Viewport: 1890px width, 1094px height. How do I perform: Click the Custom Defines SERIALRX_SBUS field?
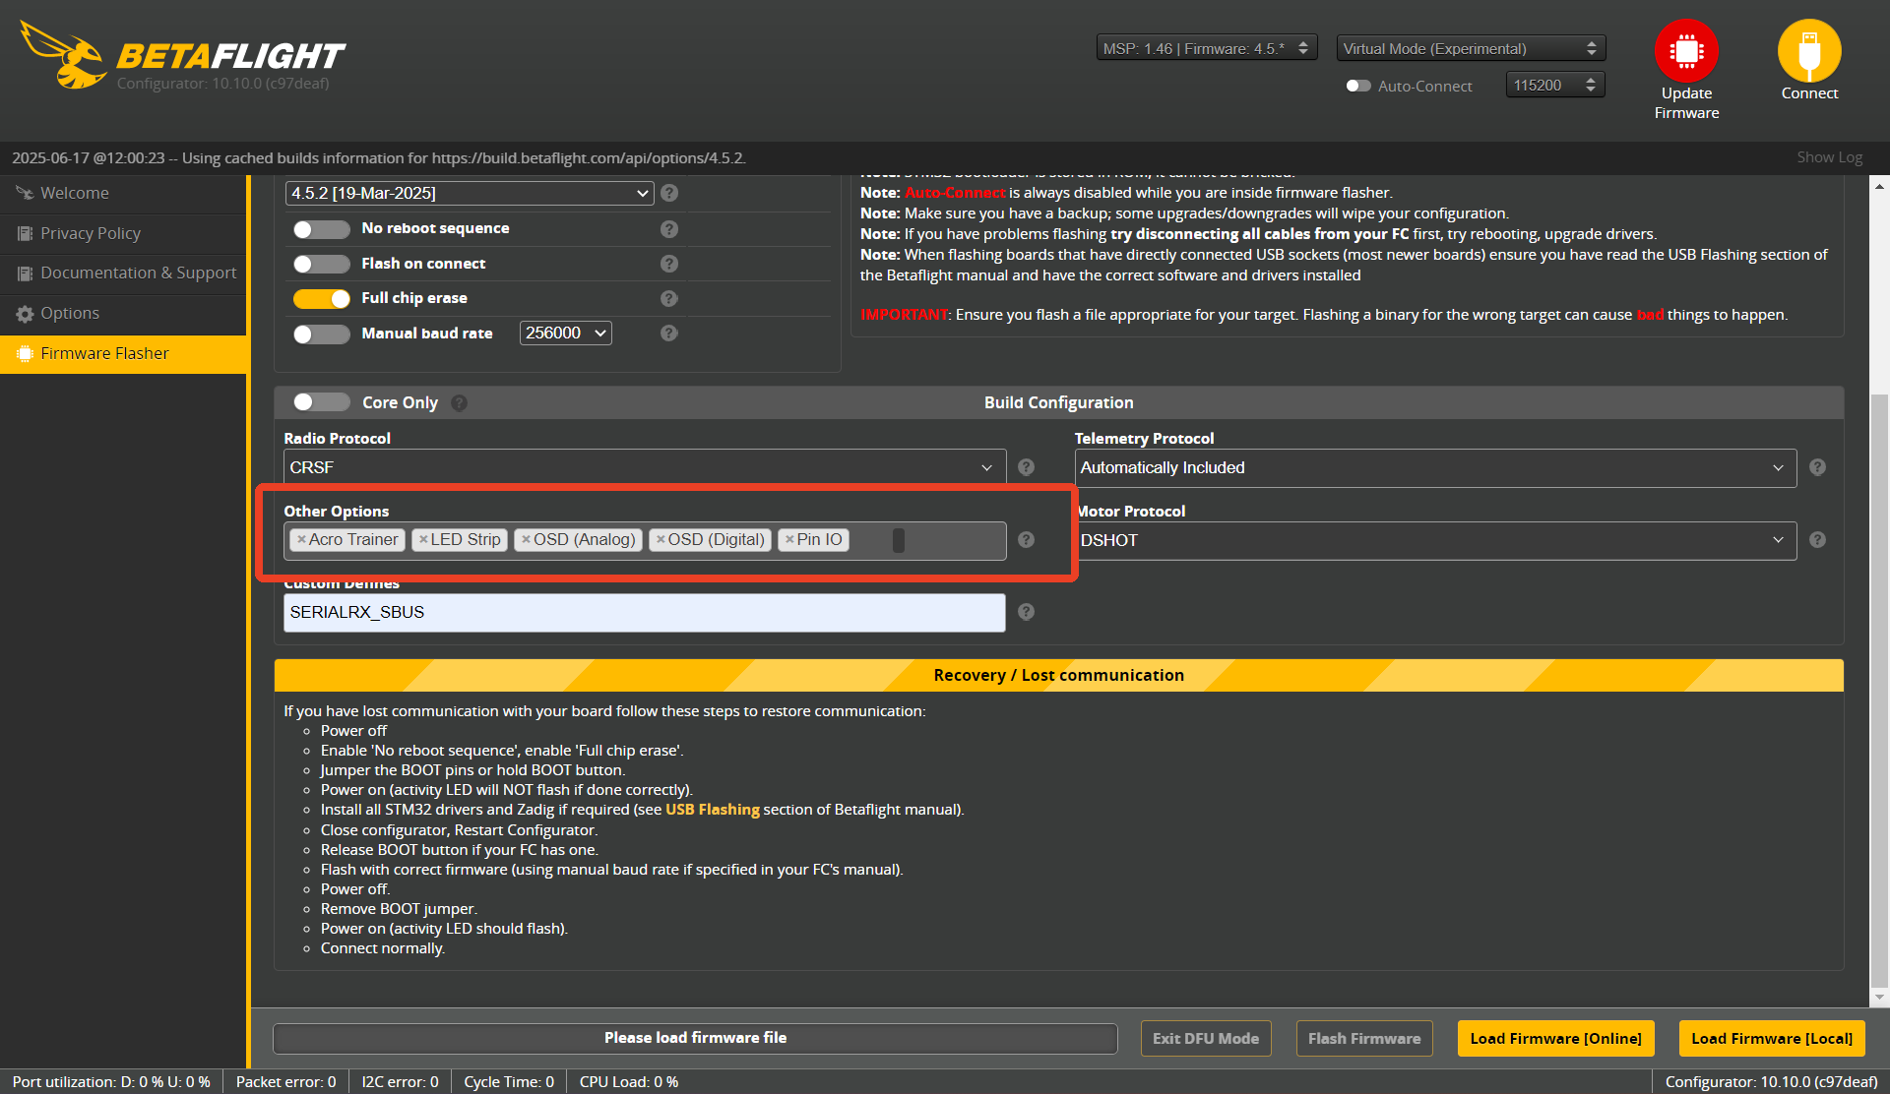(x=645, y=612)
